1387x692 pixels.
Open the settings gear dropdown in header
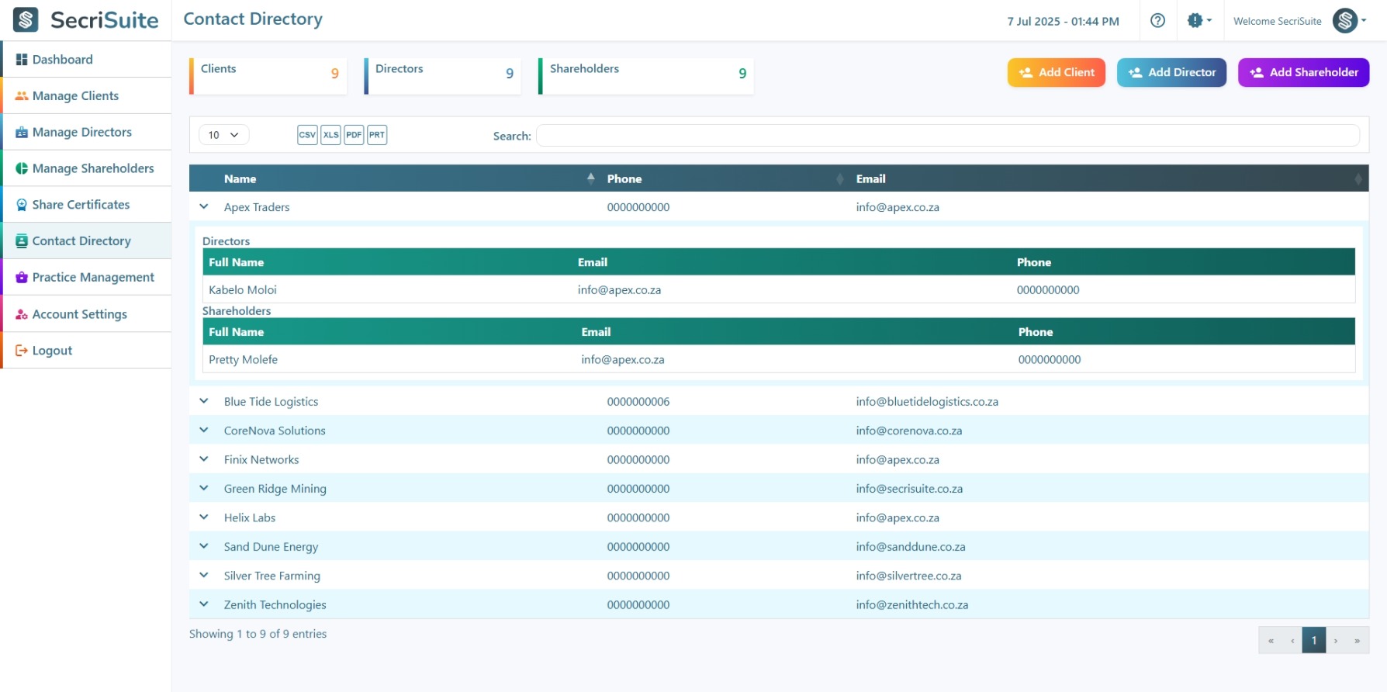click(x=1199, y=21)
